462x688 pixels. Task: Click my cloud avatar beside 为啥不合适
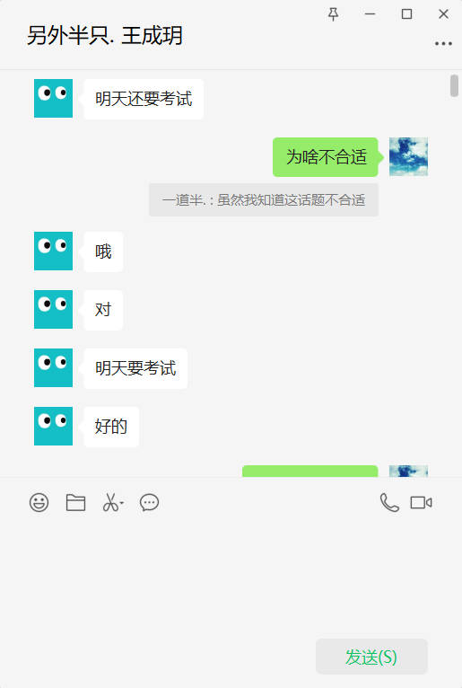click(408, 156)
